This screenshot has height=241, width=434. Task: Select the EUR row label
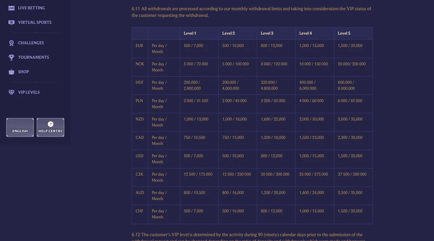140,46
